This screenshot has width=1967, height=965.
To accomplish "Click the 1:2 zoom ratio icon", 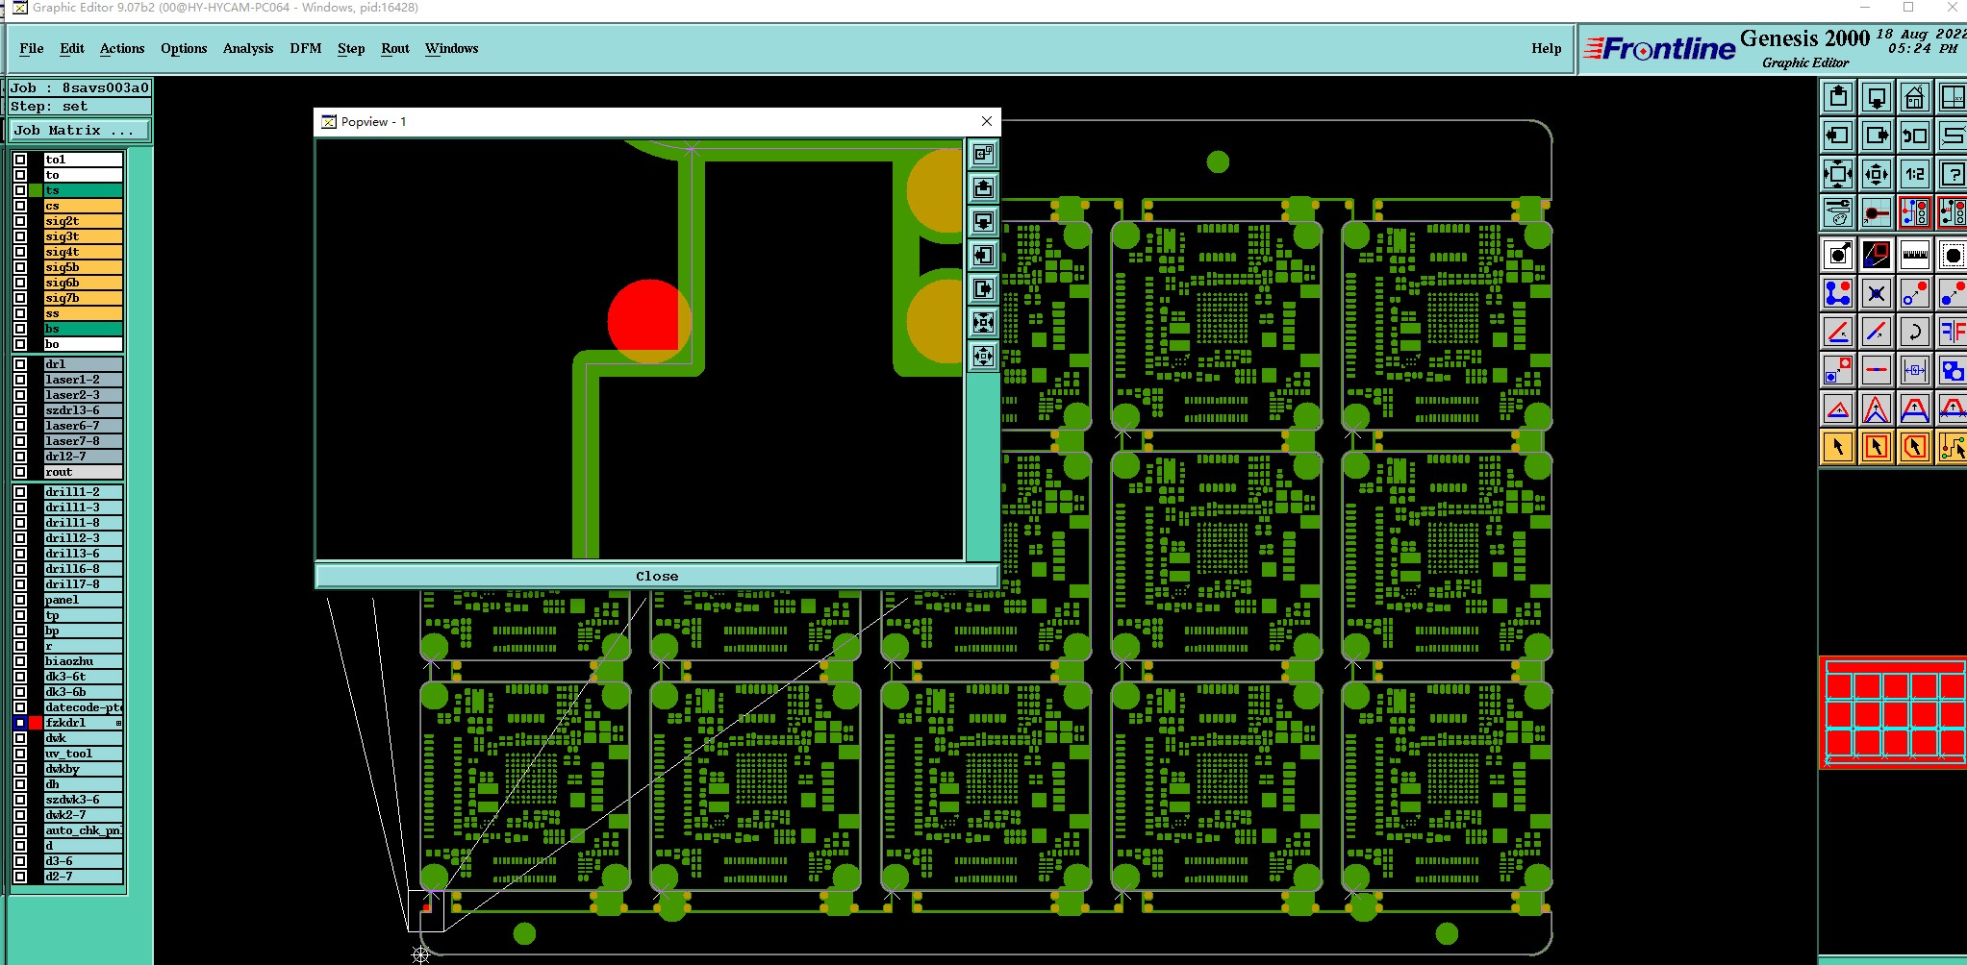I will coord(1915,174).
